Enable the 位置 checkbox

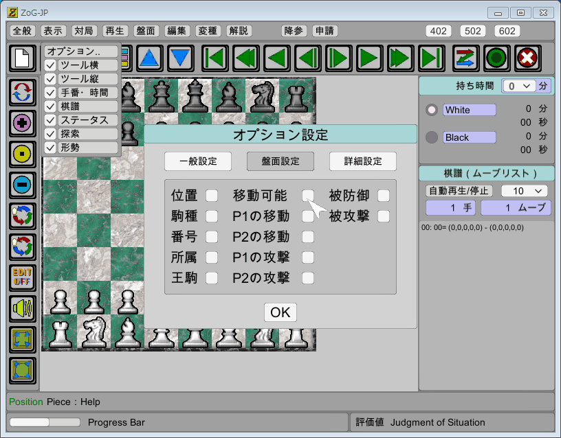[212, 196]
